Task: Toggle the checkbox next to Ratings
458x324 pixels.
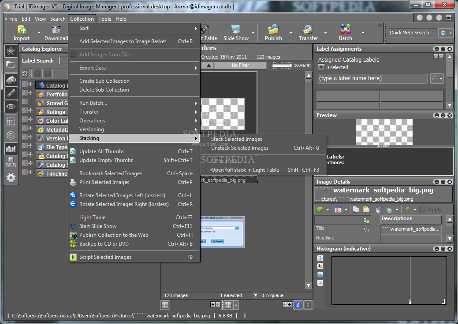Action: coord(25,110)
